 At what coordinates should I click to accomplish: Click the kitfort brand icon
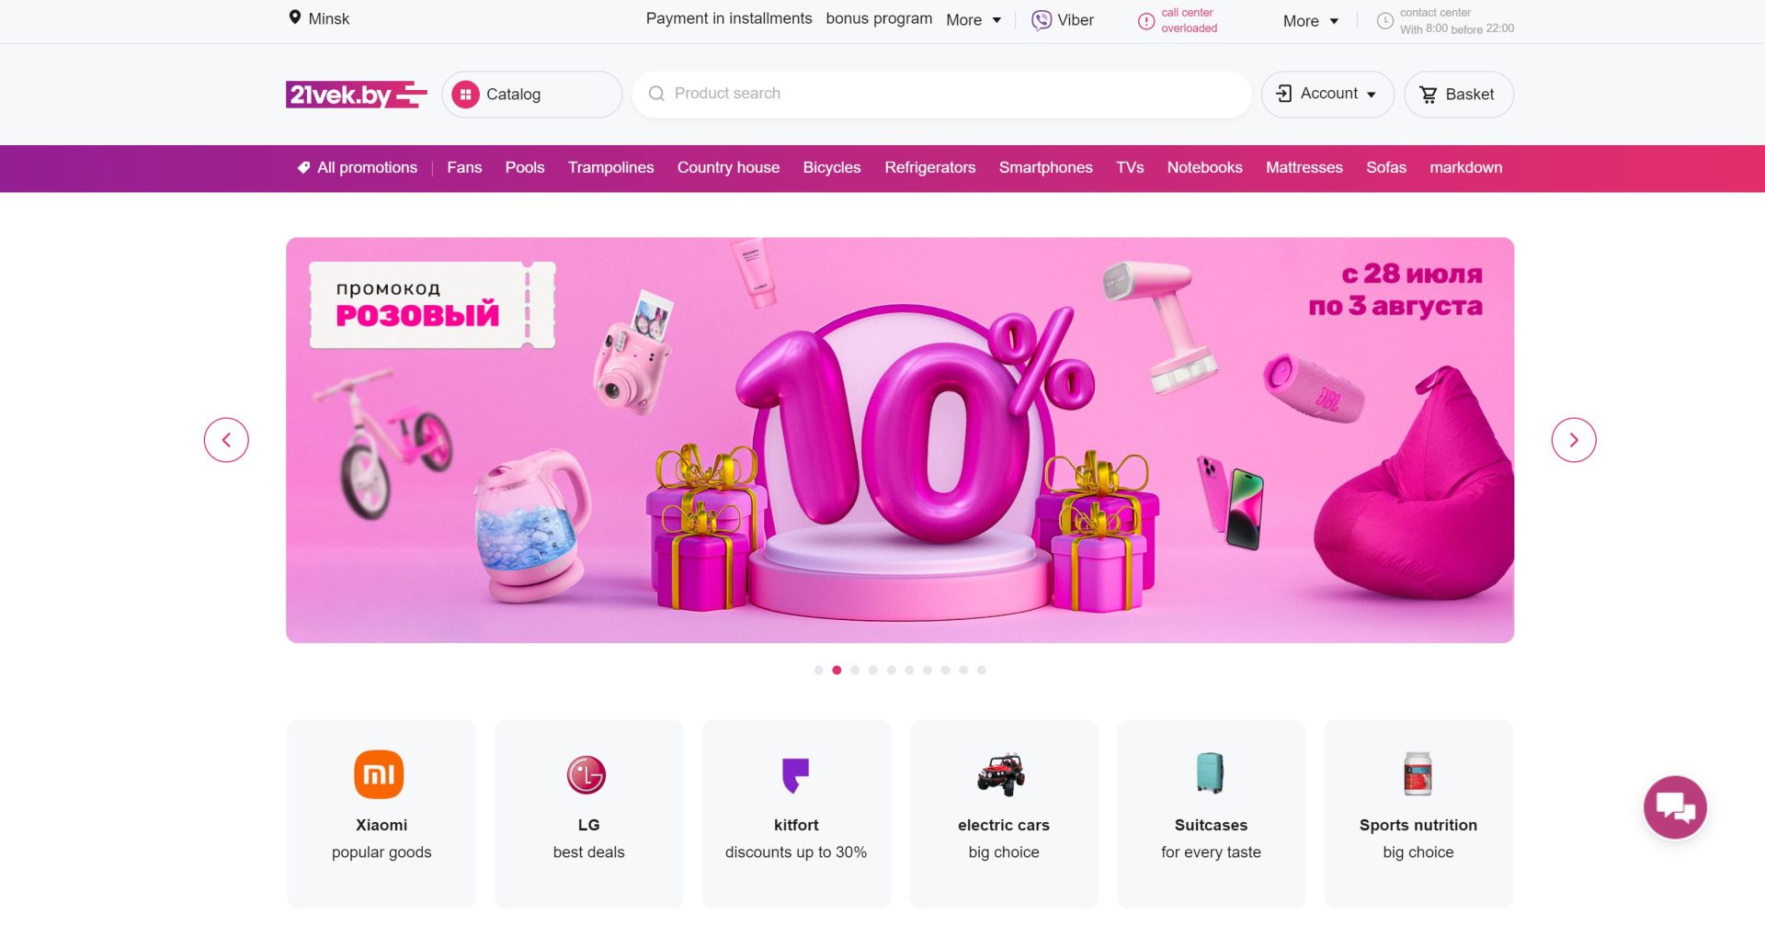(795, 774)
